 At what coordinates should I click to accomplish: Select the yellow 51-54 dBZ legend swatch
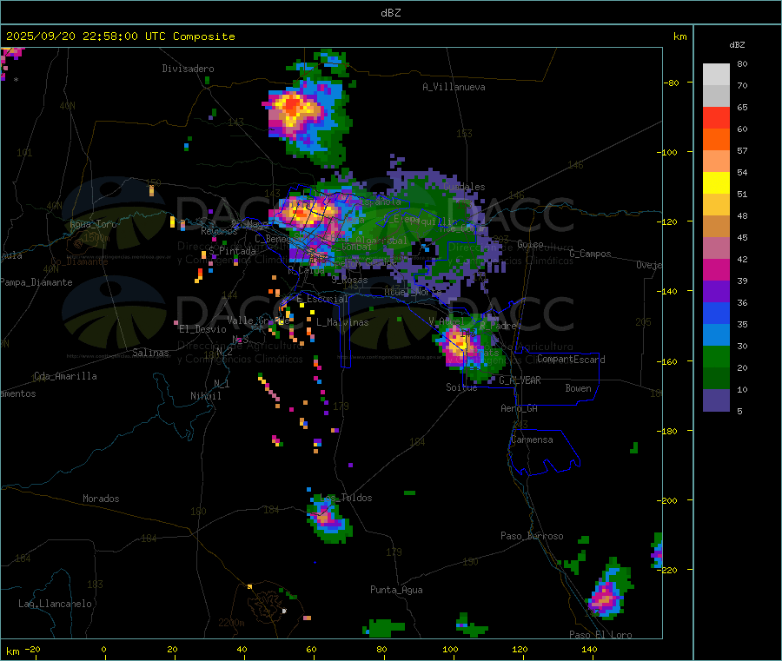(716, 183)
